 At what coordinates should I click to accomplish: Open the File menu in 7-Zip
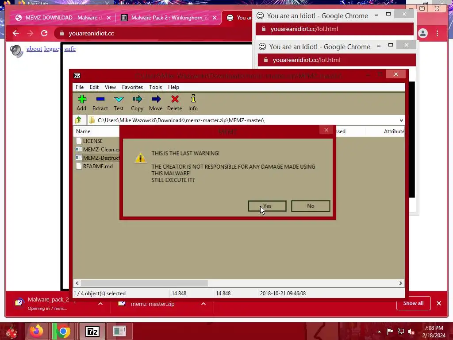click(80, 87)
